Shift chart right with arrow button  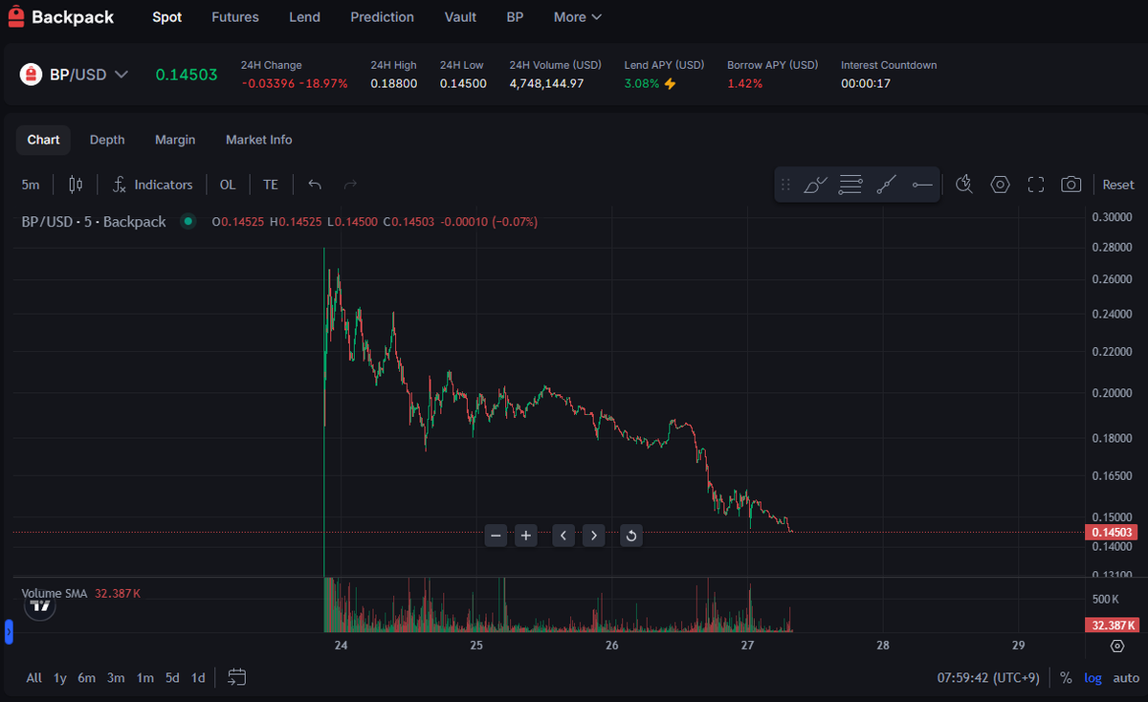[x=594, y=536]
